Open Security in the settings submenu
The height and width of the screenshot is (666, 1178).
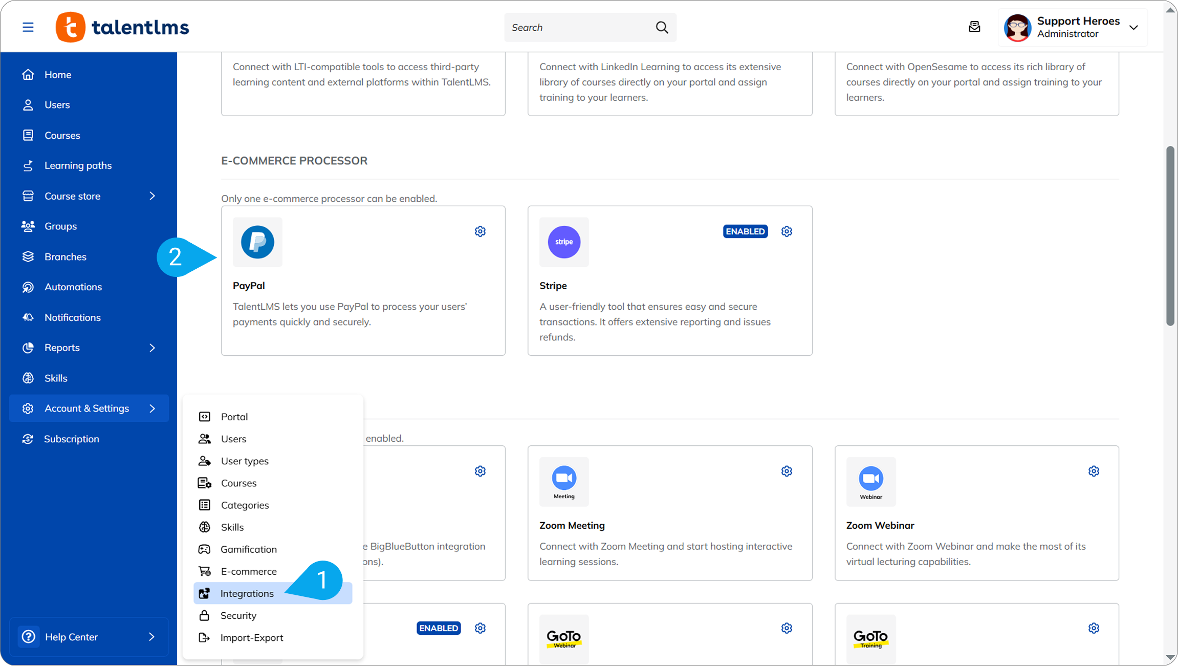[x=238, y=615]
